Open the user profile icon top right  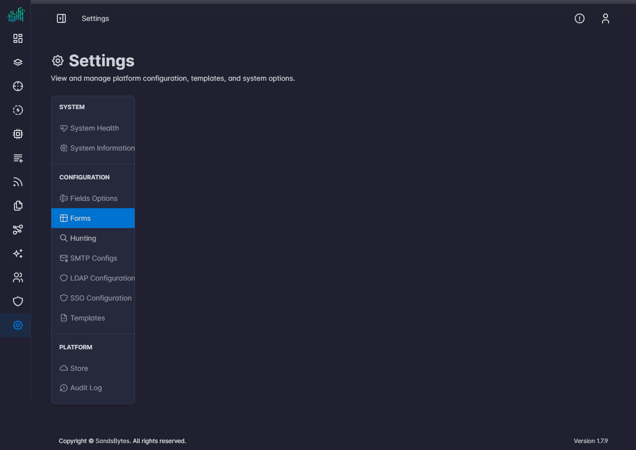coord(606,18)
